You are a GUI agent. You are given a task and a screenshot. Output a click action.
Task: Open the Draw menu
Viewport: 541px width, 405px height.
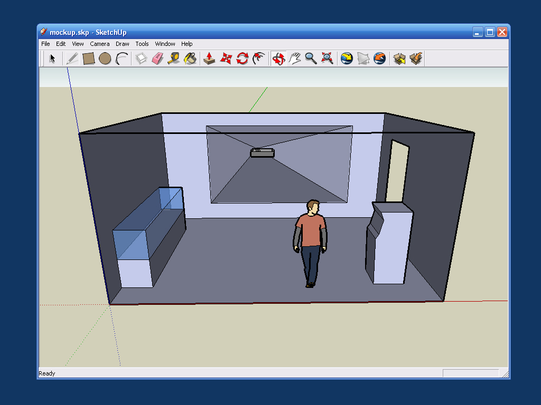click(122, 44)
